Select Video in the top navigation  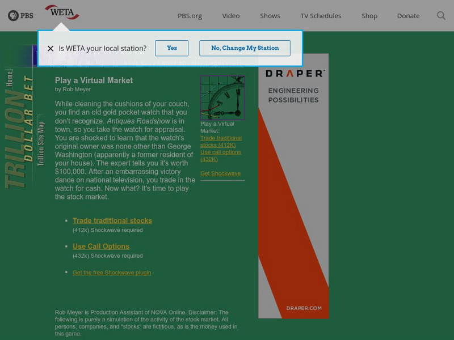[231, 16]
